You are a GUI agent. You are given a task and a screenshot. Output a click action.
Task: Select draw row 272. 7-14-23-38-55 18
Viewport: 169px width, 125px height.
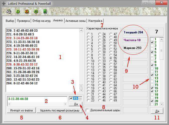coord(22,38)
